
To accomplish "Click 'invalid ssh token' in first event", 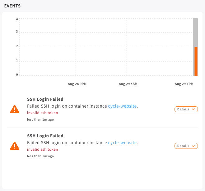I will coord(43,113).
